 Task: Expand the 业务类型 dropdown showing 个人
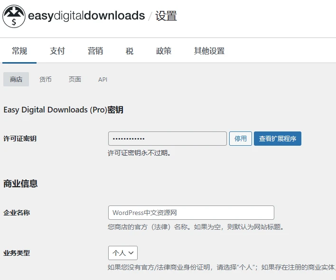click(x=123, y=253)
